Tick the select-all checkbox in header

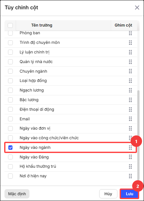pyautogui.click(x=10, y=25)
